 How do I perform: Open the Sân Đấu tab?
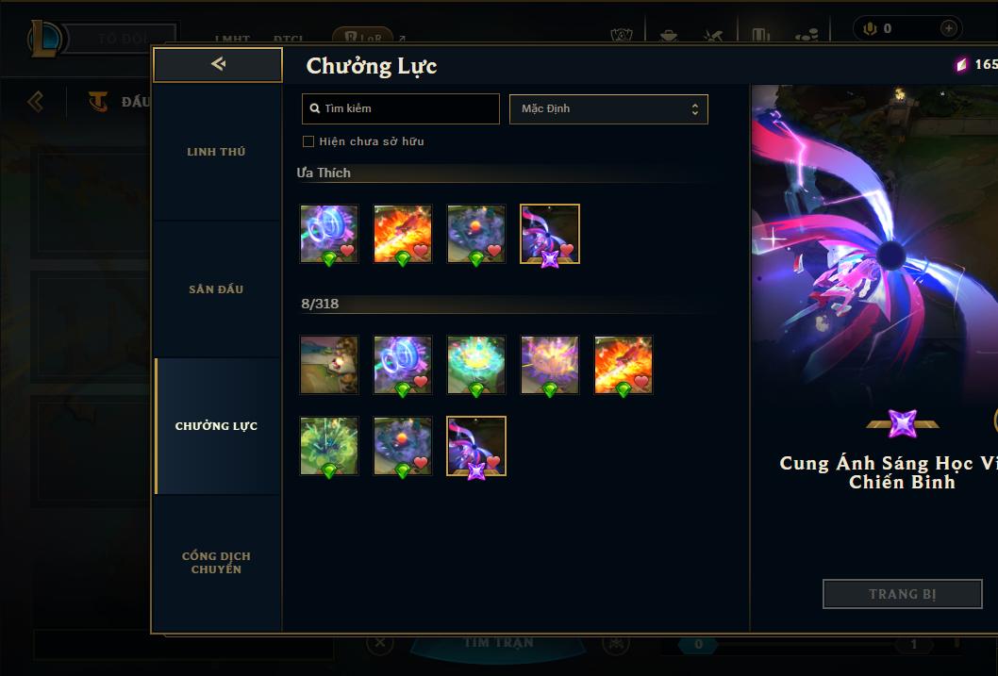click(216, 289)
